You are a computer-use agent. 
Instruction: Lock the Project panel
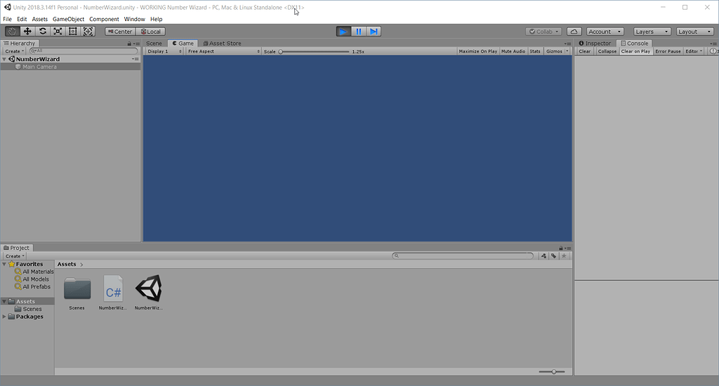[x=561, y=248]
